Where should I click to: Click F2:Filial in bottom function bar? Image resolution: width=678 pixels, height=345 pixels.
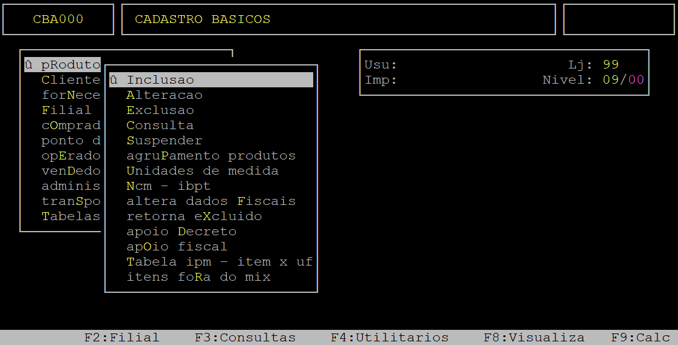coord(122,337)
